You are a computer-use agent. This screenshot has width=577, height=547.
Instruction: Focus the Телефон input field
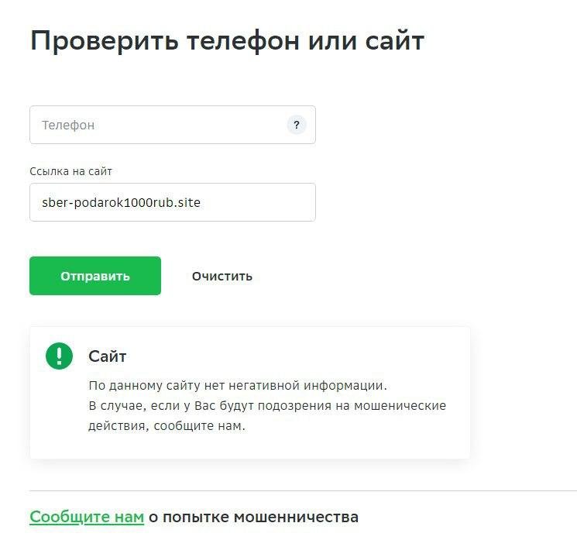coord(155,125)
